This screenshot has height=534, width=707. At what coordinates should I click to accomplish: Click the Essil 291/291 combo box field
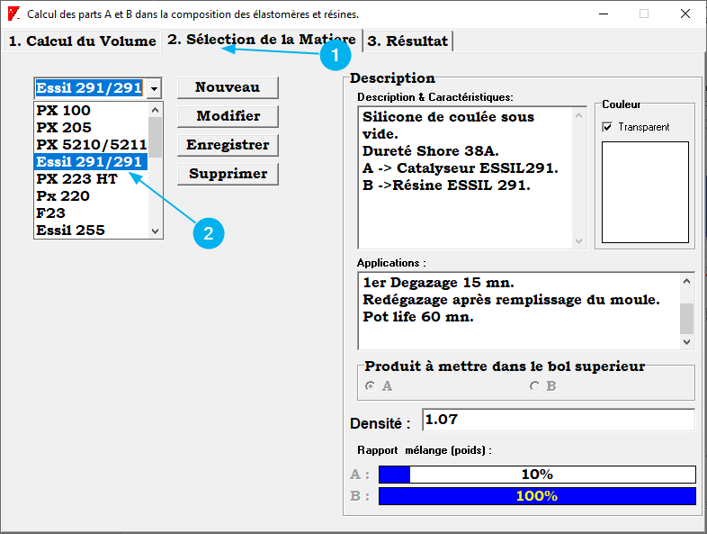pyautogui.click(x=90, y=88)
